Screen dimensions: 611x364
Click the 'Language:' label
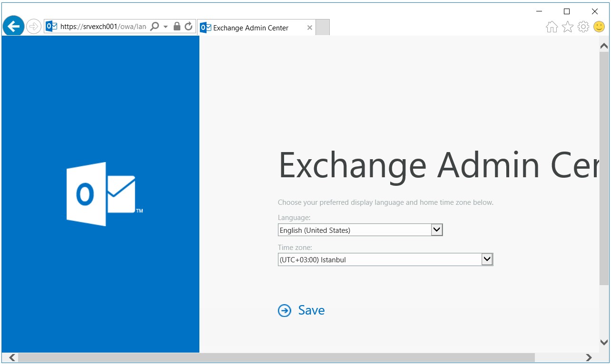pos(294,218)
